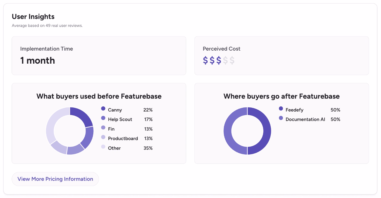Click the 17% value next to Help Scout
The image size is (381, 198).
(x=148, y=119)
